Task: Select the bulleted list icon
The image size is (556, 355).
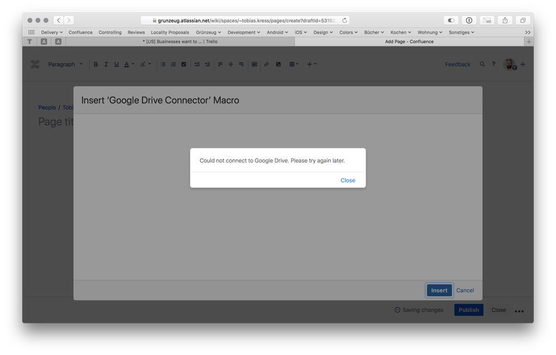Action: [x=163, y=64]
